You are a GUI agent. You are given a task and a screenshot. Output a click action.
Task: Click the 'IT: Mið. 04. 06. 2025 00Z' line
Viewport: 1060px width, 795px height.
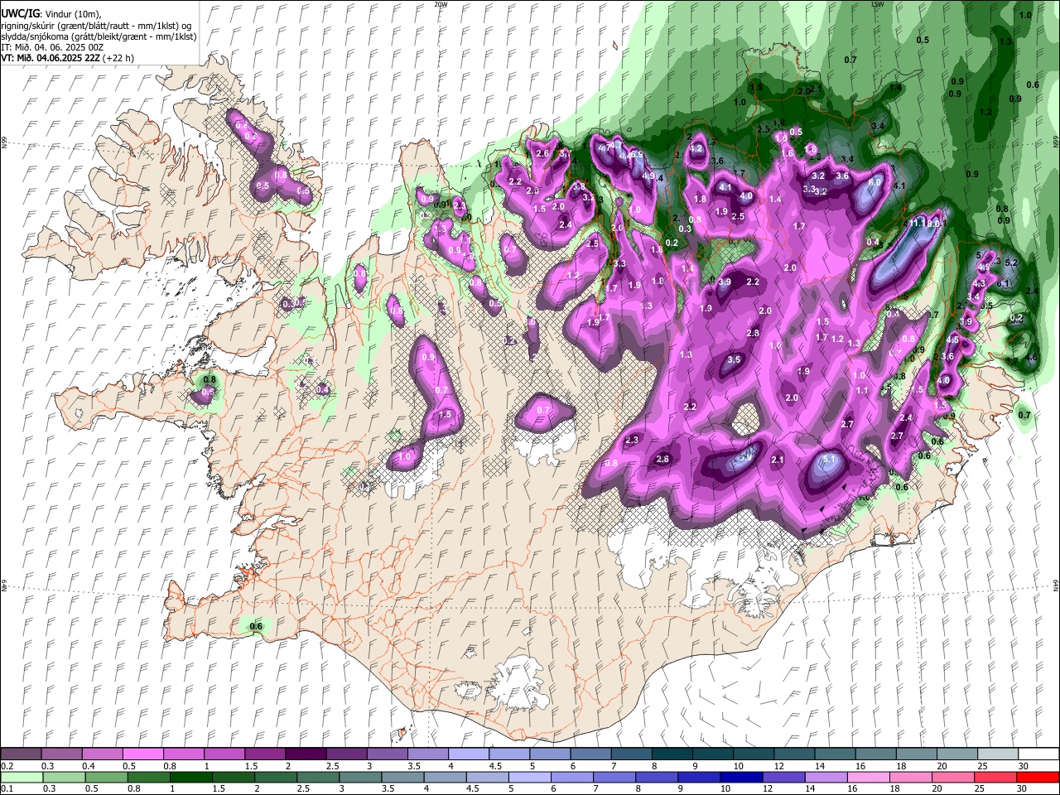click(52, 47)
